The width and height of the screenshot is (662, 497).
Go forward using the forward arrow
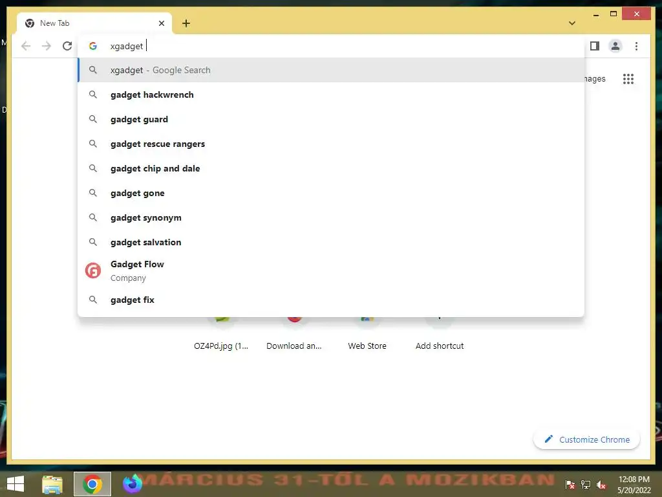pos(47,46)
